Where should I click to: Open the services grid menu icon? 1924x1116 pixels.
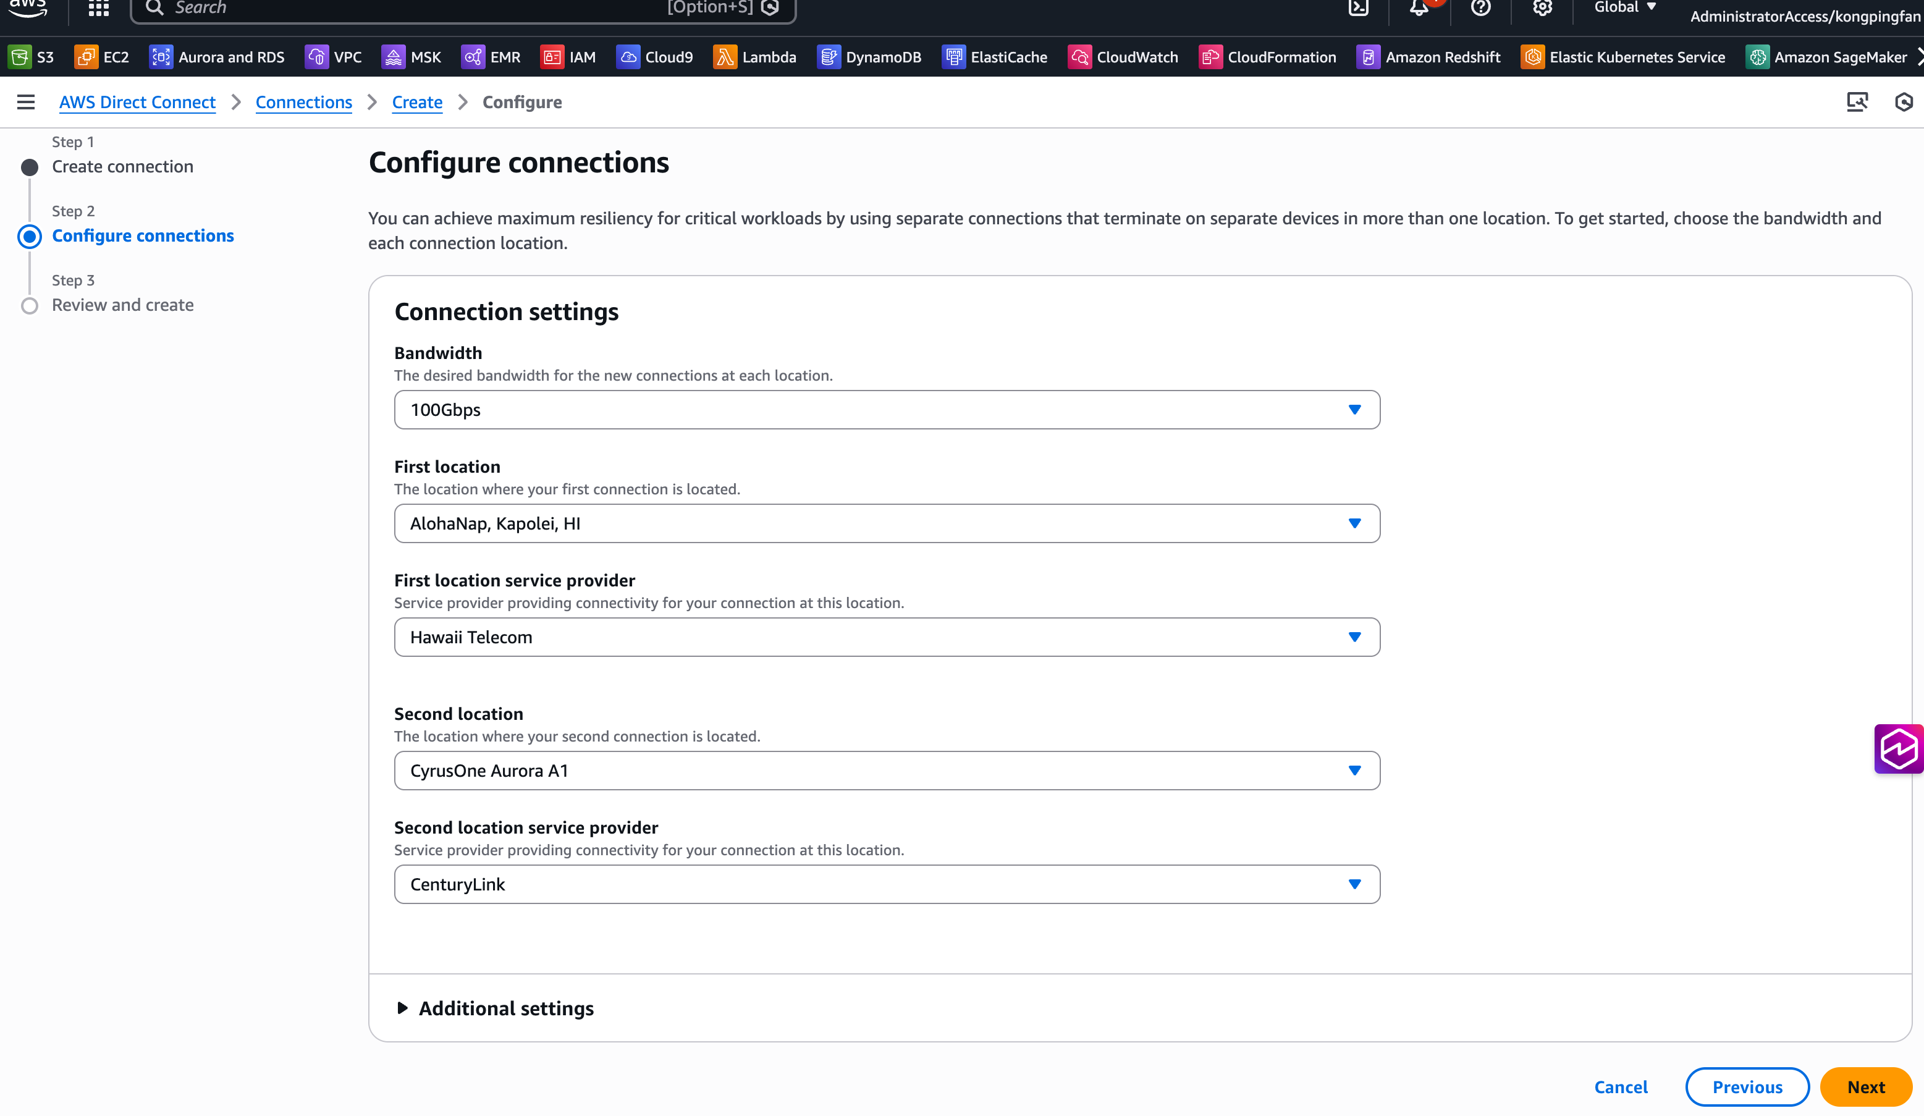tap(98, 7)
